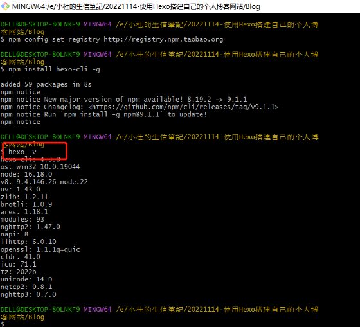
Task: Click the 'tz: 2022b' line
Action: tap(19, 272)
